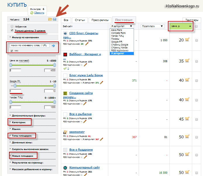This screenshot has height=176, width=203.
Task: Click the Компьютерный сайт round favicon
Action: coord(65,168)
